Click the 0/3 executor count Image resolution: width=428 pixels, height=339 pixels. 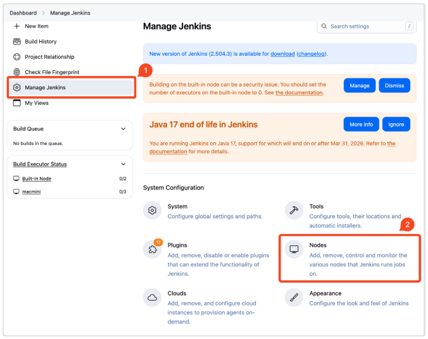point(123,192)
